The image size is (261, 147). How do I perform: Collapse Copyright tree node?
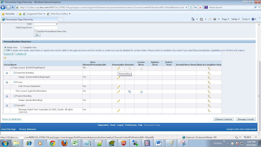[x=14, y=105]
